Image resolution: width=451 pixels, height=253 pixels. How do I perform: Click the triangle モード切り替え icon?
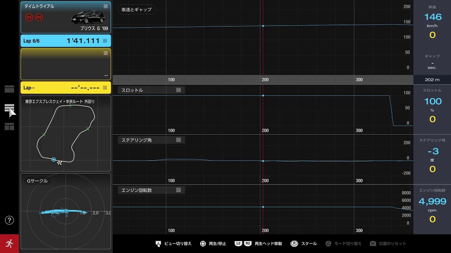[328, 244]
